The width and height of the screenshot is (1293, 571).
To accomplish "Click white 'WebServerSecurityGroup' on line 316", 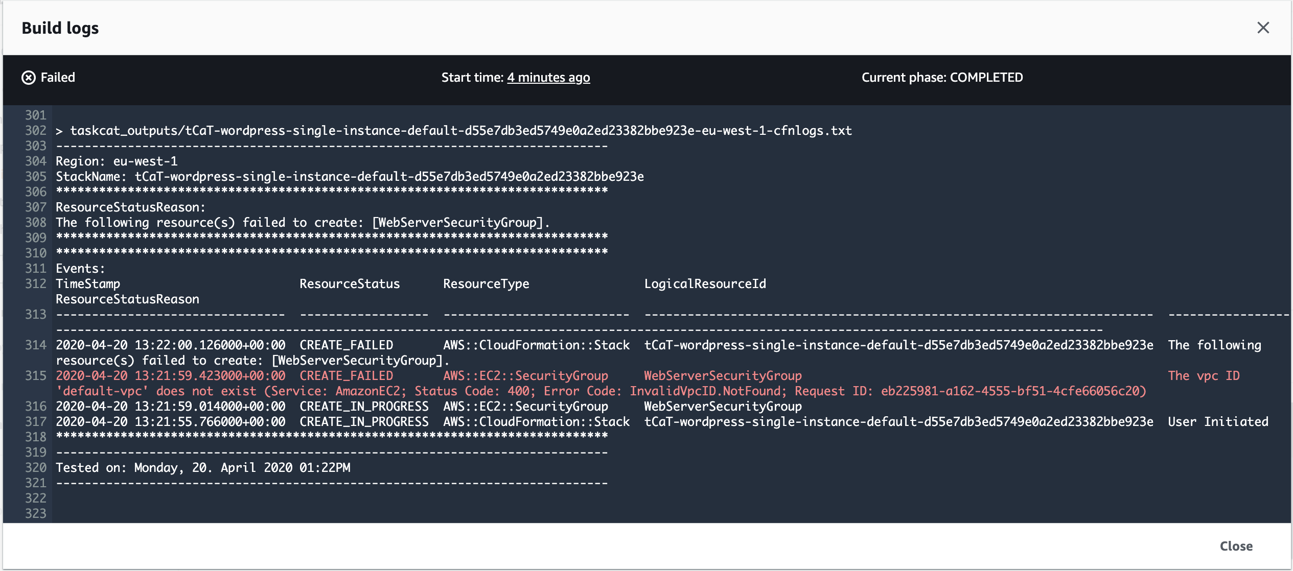I will [723, 407].
